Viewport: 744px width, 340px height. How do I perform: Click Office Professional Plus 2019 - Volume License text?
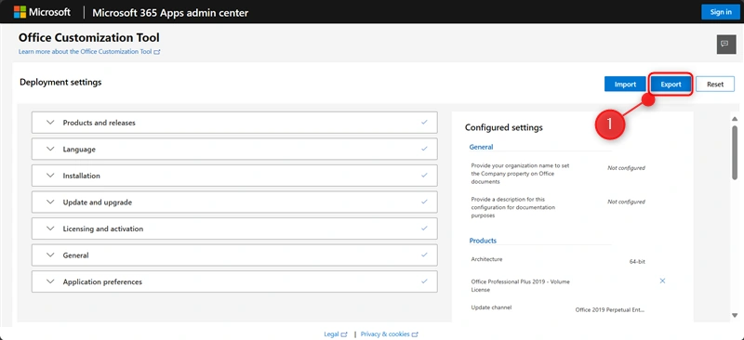click(520, 285)
